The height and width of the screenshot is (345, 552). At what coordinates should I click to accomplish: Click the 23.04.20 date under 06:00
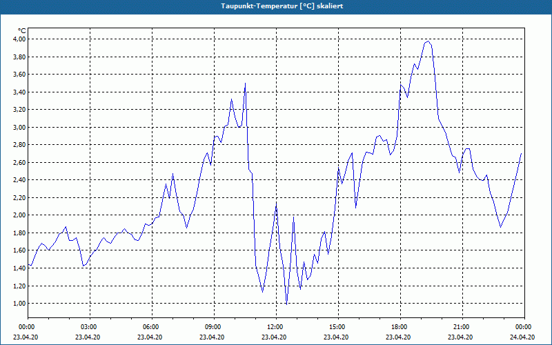[150, 337]
